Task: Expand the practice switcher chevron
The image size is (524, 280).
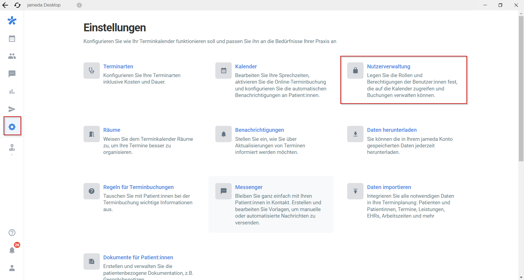Action: point(12,155)
